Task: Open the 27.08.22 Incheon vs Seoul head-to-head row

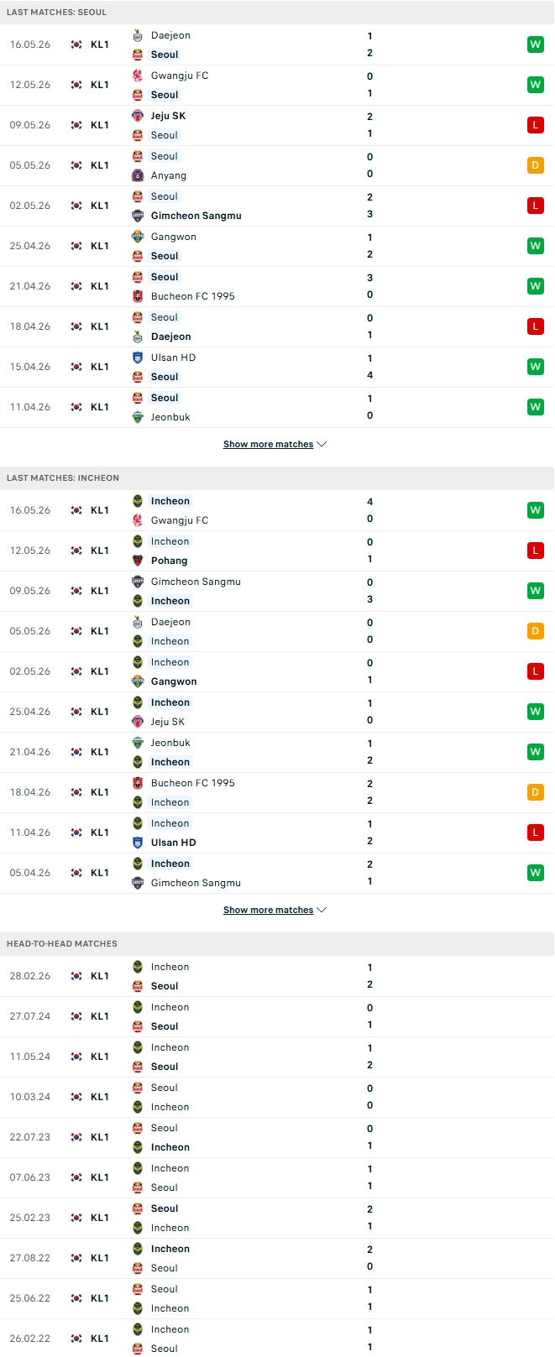Action: [277, 1258]
